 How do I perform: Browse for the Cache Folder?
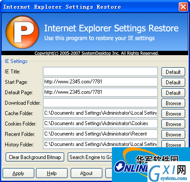(x=173, y=113)
